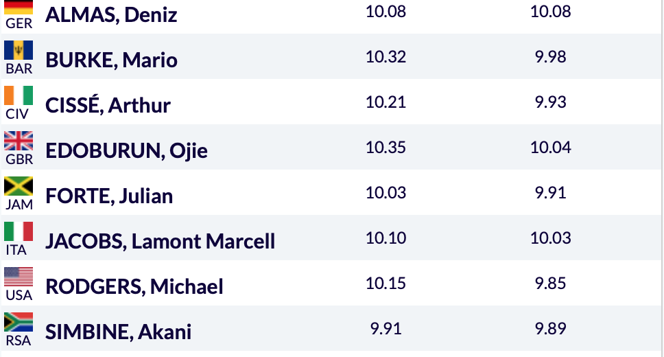
Task: Open athlete ALMAS, Deniz
Action: pos(111,15)
